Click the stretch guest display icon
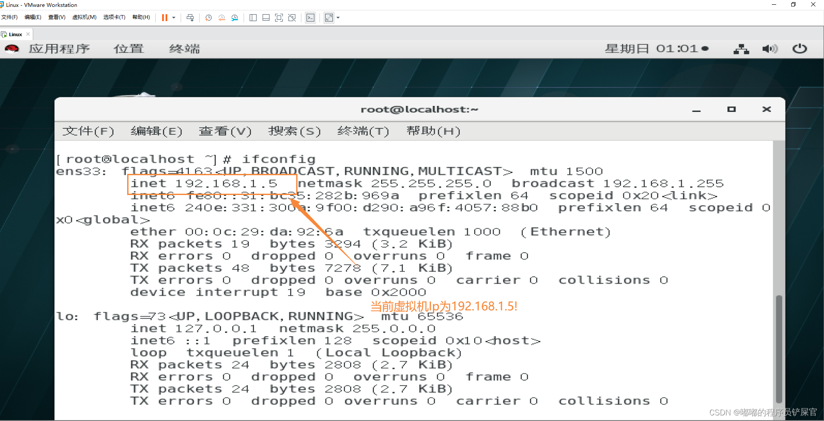The height and width of the screenshot is (421, 824). (329, 18)
